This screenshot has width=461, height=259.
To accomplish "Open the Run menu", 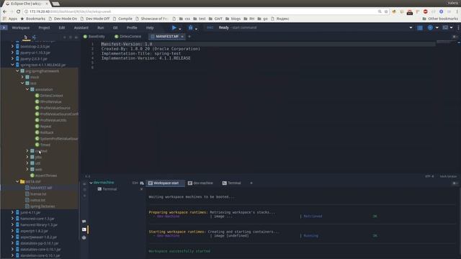I will tap(101, 27).
